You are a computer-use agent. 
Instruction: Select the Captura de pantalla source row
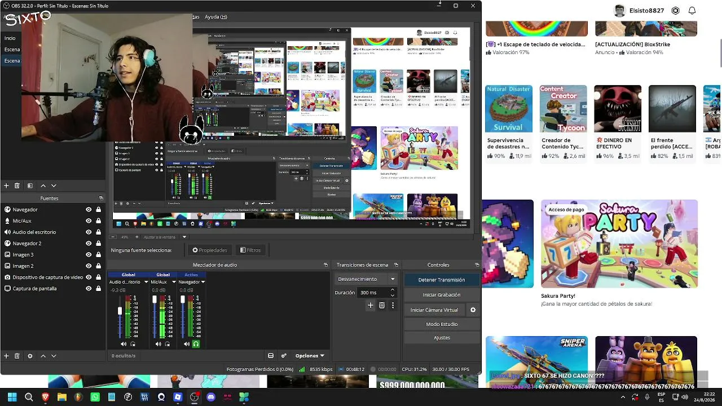click(x=53, y=289)
